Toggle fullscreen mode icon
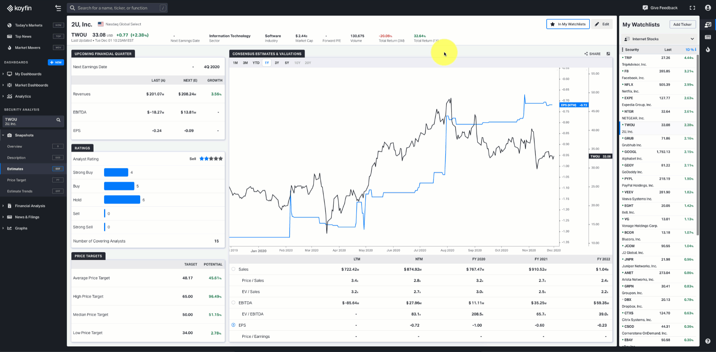This screenshot has height=352, width=716. (693, 8)
